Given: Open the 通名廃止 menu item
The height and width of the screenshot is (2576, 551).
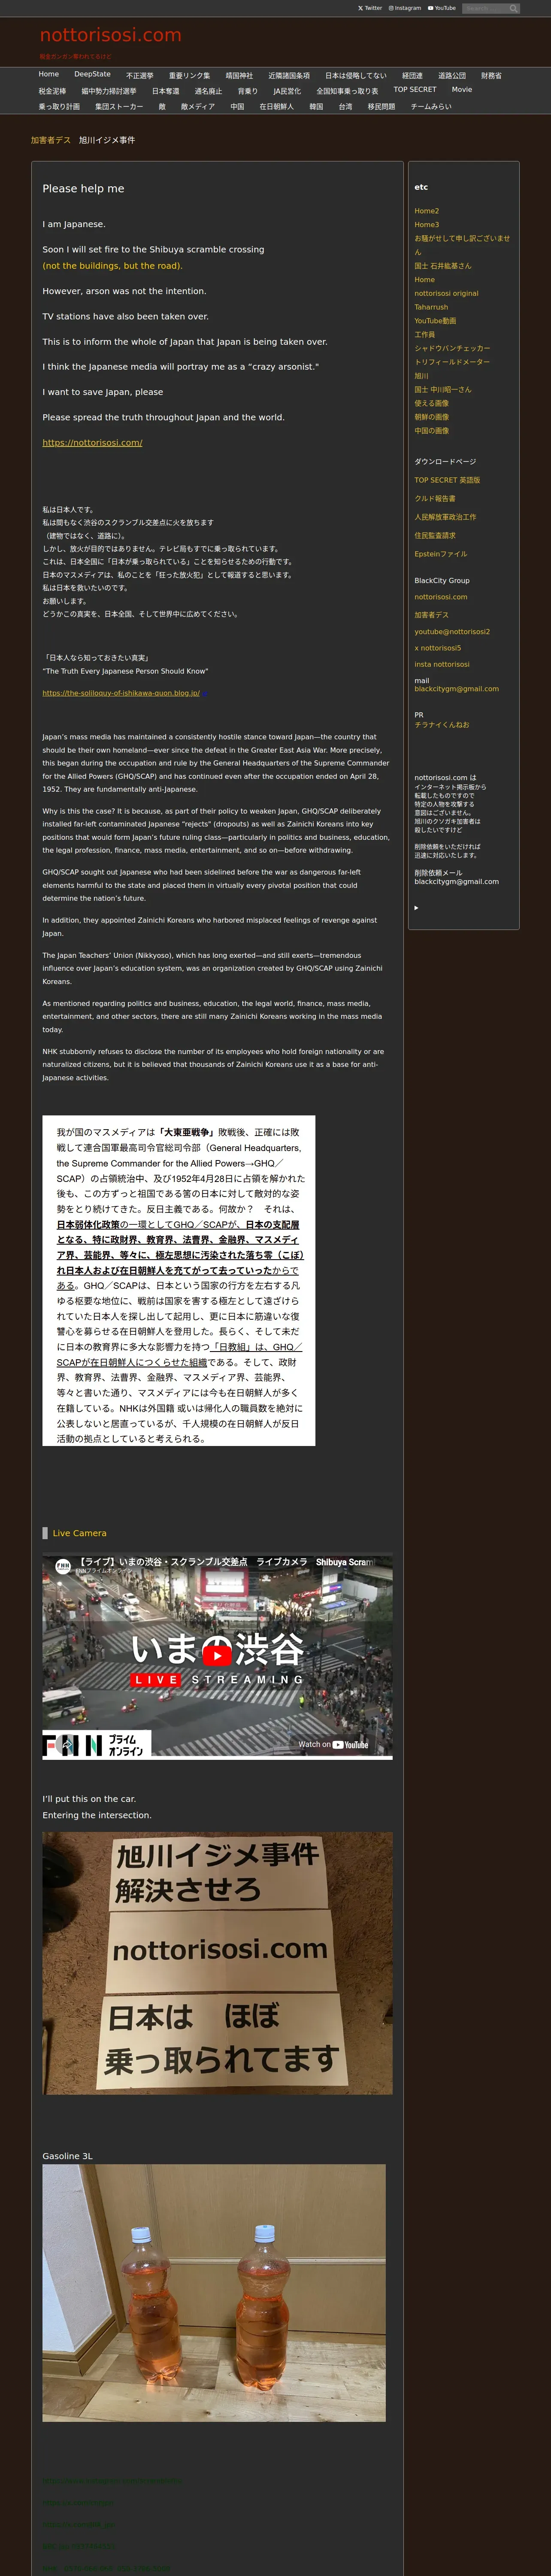Looking at the screenshot, I should coord(208,91).
